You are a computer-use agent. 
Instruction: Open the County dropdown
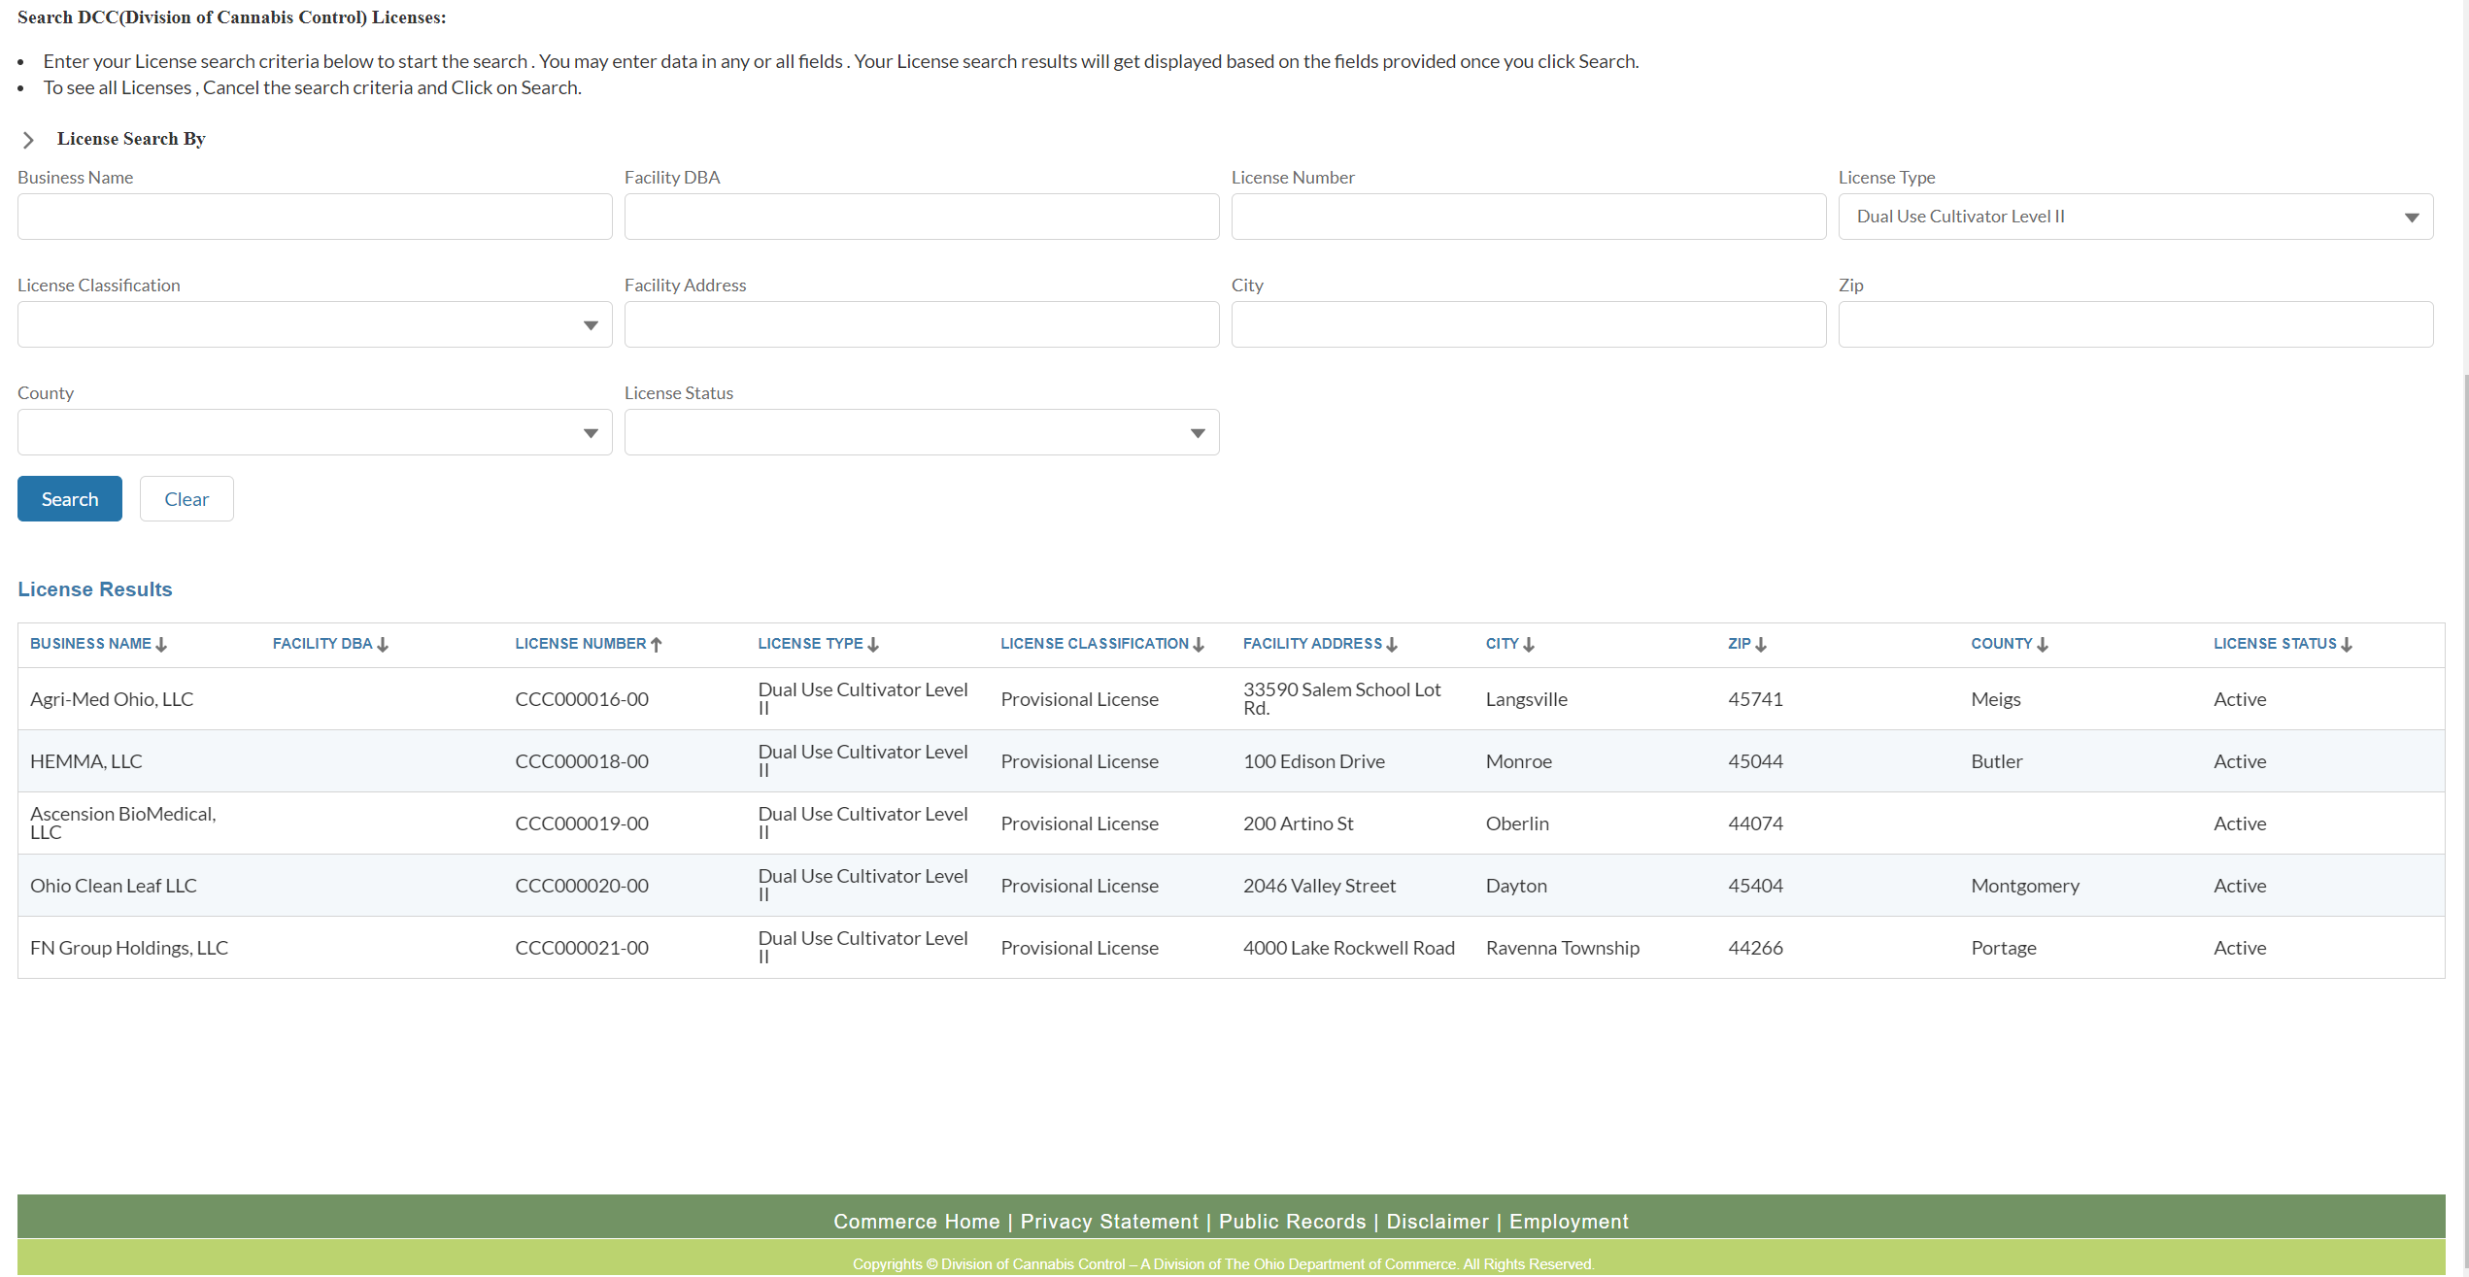[x=315, y=432]
